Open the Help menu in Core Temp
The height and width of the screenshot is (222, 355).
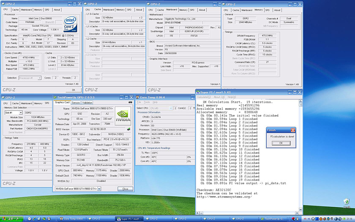pos(155,102)
